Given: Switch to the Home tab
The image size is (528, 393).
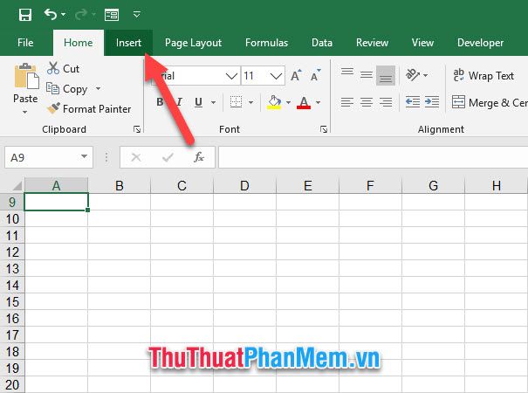Looking at the screenshot, I should coord(79,43).
